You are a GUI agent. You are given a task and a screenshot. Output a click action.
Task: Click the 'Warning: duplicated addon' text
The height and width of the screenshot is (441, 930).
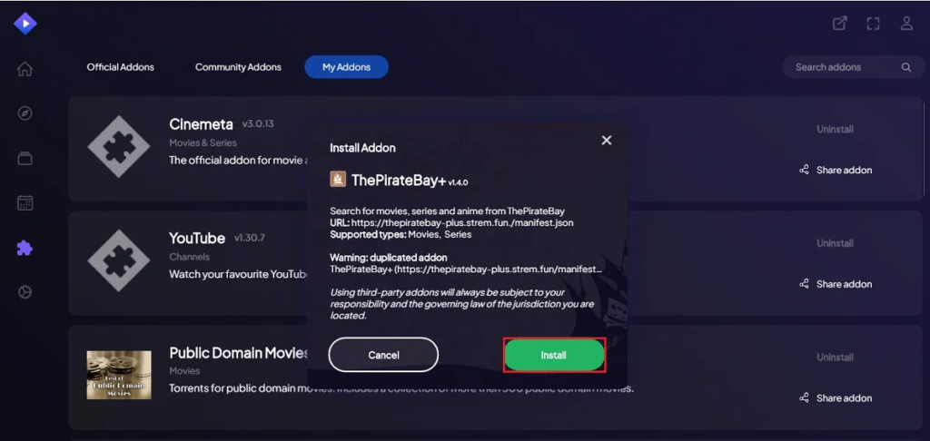tap(389, 258)
